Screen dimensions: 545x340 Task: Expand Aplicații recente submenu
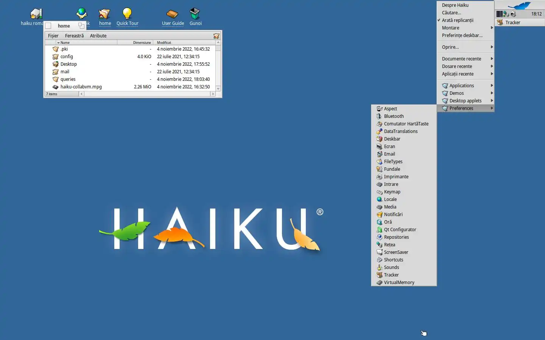click(x=466, y=74)
